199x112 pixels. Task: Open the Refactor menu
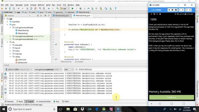(x=41, y=5)
